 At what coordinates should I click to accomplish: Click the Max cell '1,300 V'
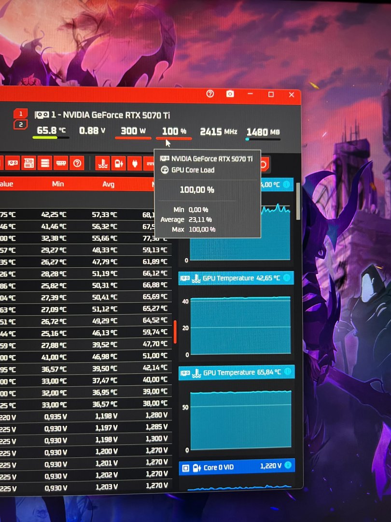(x=156, y=439)
